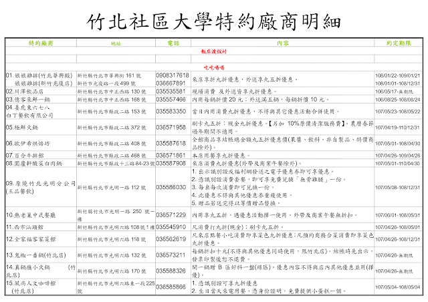Click the red 吃吃喝喝 section heading
Screen dimensions: 428x302
[214, 67]
